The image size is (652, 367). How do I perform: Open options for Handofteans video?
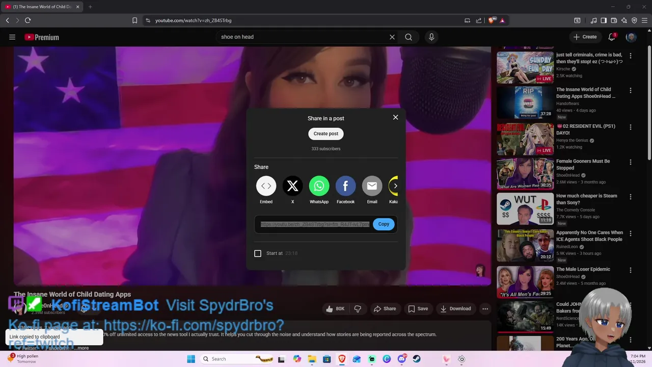point(631,90)
